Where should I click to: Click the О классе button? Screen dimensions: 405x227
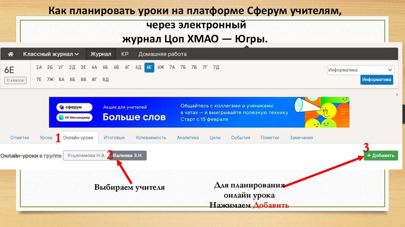pos(15,80)
